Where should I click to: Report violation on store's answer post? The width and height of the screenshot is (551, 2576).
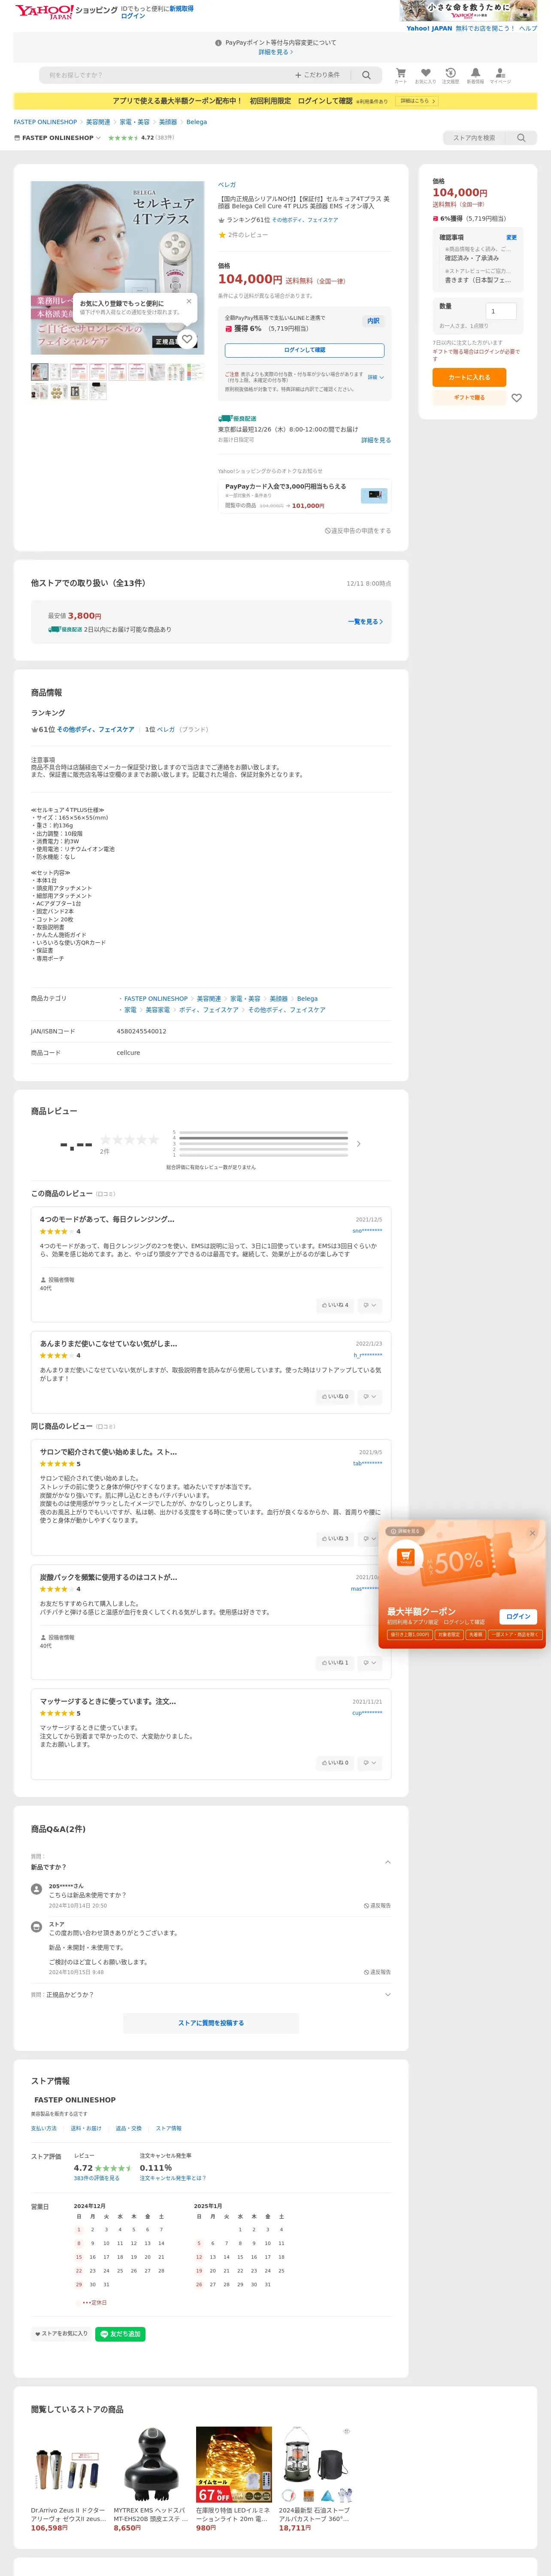click(377, 1972)
